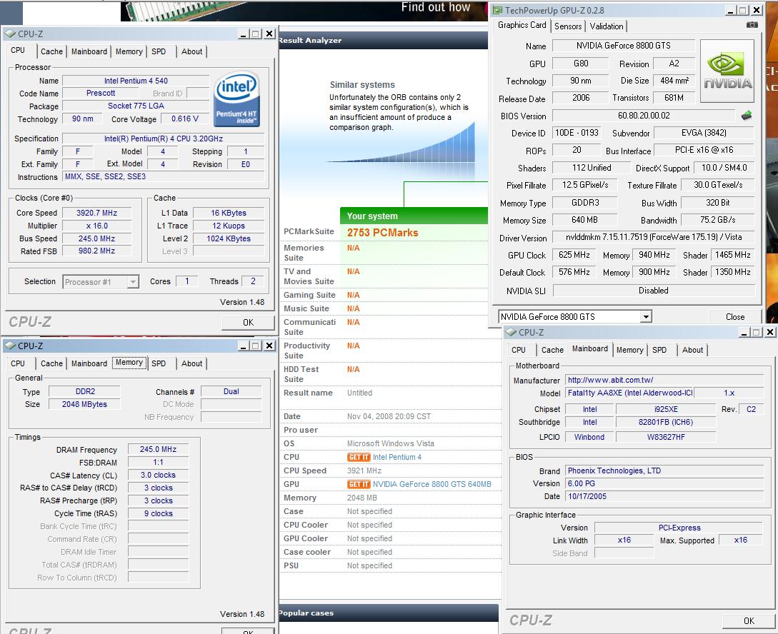Click the Phoenix Technologies BIOS brand field
778x634 pixels.
pos(665,471)
